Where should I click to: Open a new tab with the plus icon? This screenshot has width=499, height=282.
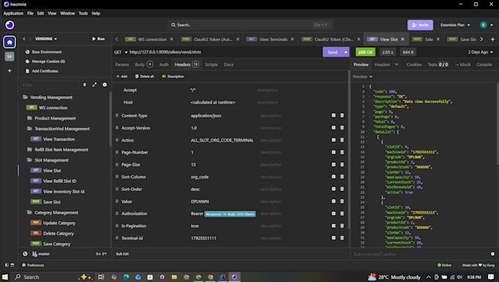(x=492, y=39)
